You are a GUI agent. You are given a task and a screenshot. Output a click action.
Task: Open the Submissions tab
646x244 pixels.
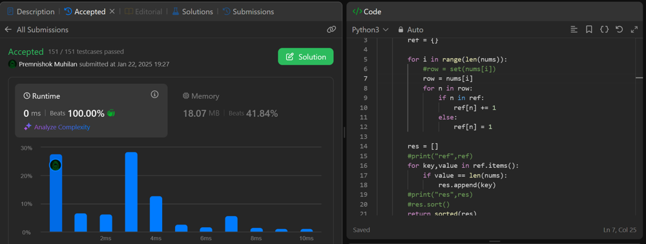pos(249,12)
